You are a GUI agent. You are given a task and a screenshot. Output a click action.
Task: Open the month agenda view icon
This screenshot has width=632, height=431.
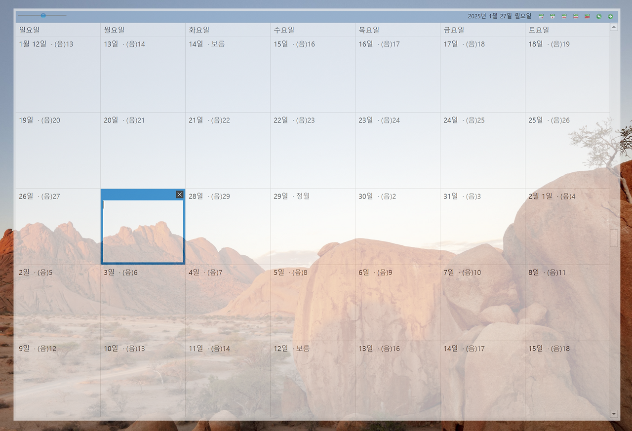coord(575,16)
